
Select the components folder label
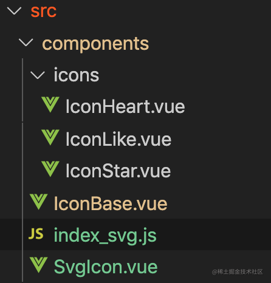[95, 44]
